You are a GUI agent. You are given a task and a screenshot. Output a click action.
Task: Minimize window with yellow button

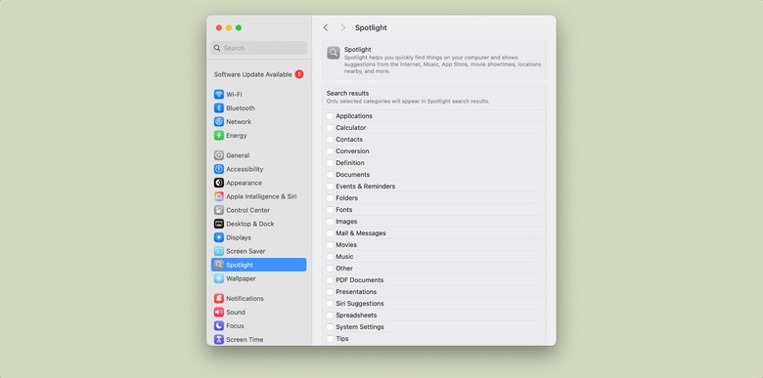click(x=229, y=27)
